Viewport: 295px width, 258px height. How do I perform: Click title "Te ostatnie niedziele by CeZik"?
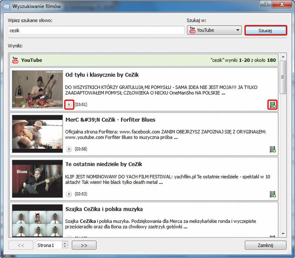104,164
